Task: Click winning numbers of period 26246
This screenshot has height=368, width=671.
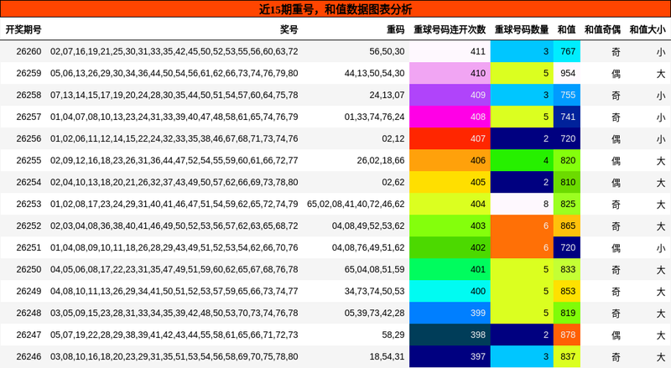Action: click(174, 357)
